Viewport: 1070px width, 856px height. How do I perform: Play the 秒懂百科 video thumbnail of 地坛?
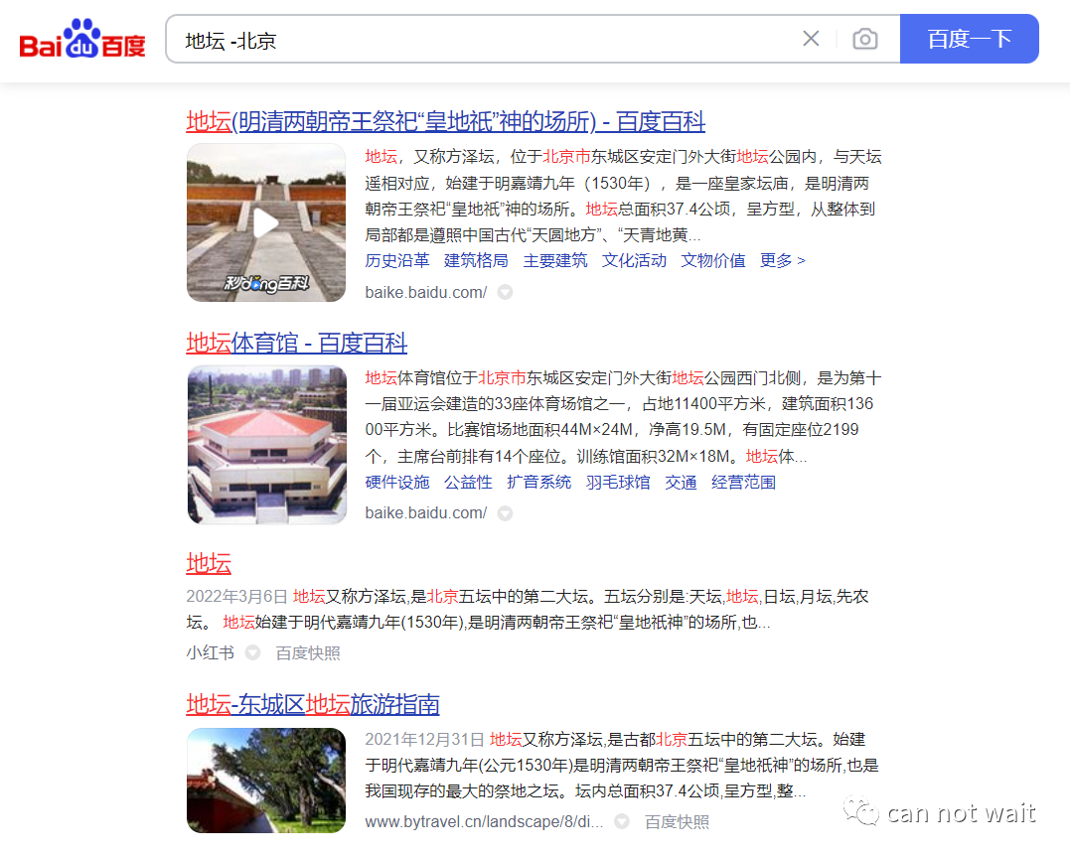coord(266,222)
